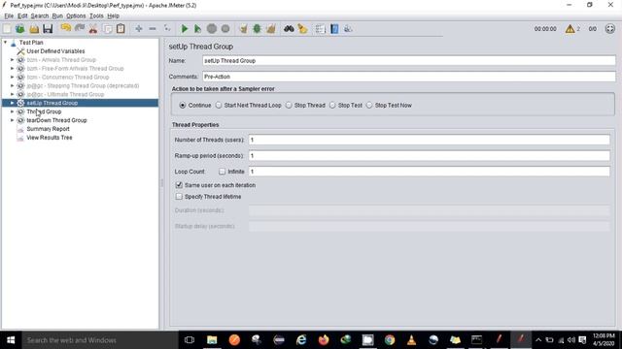Screen dimensions: 622x349
Task: Click the Name input field
Action: pyautogui.click(x=408, y=60)
